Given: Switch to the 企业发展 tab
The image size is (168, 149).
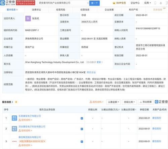Looking at the screenshot, I should [x=109, y=10].
